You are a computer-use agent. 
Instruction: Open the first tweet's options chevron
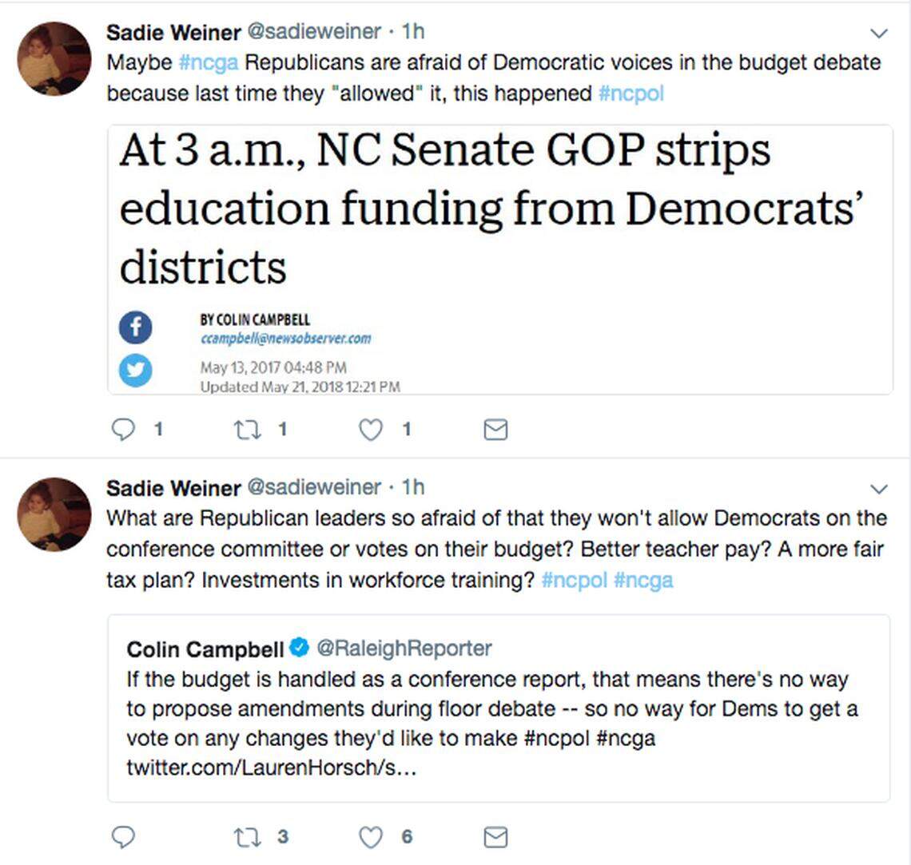[x=878, y=34]
